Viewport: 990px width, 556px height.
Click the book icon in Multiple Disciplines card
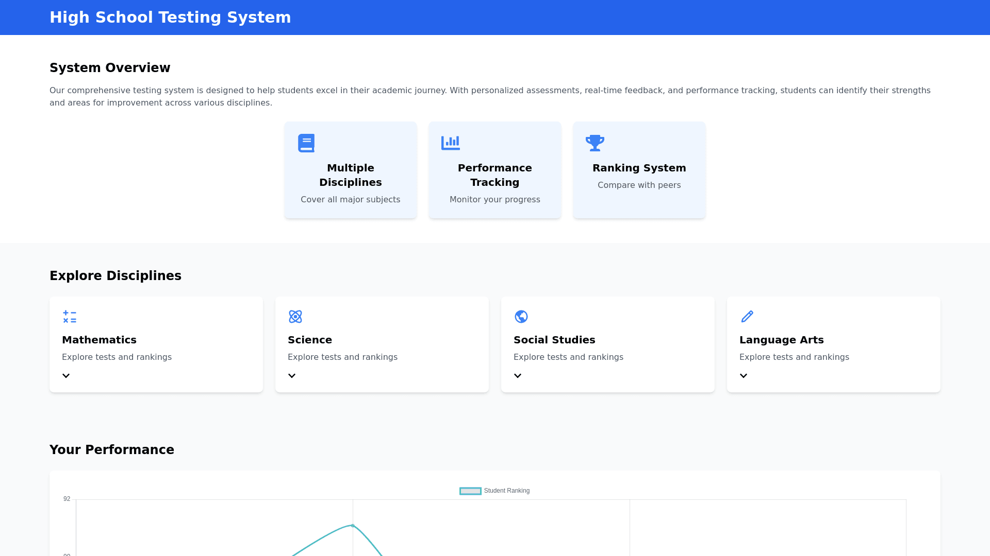click(306, 143)
